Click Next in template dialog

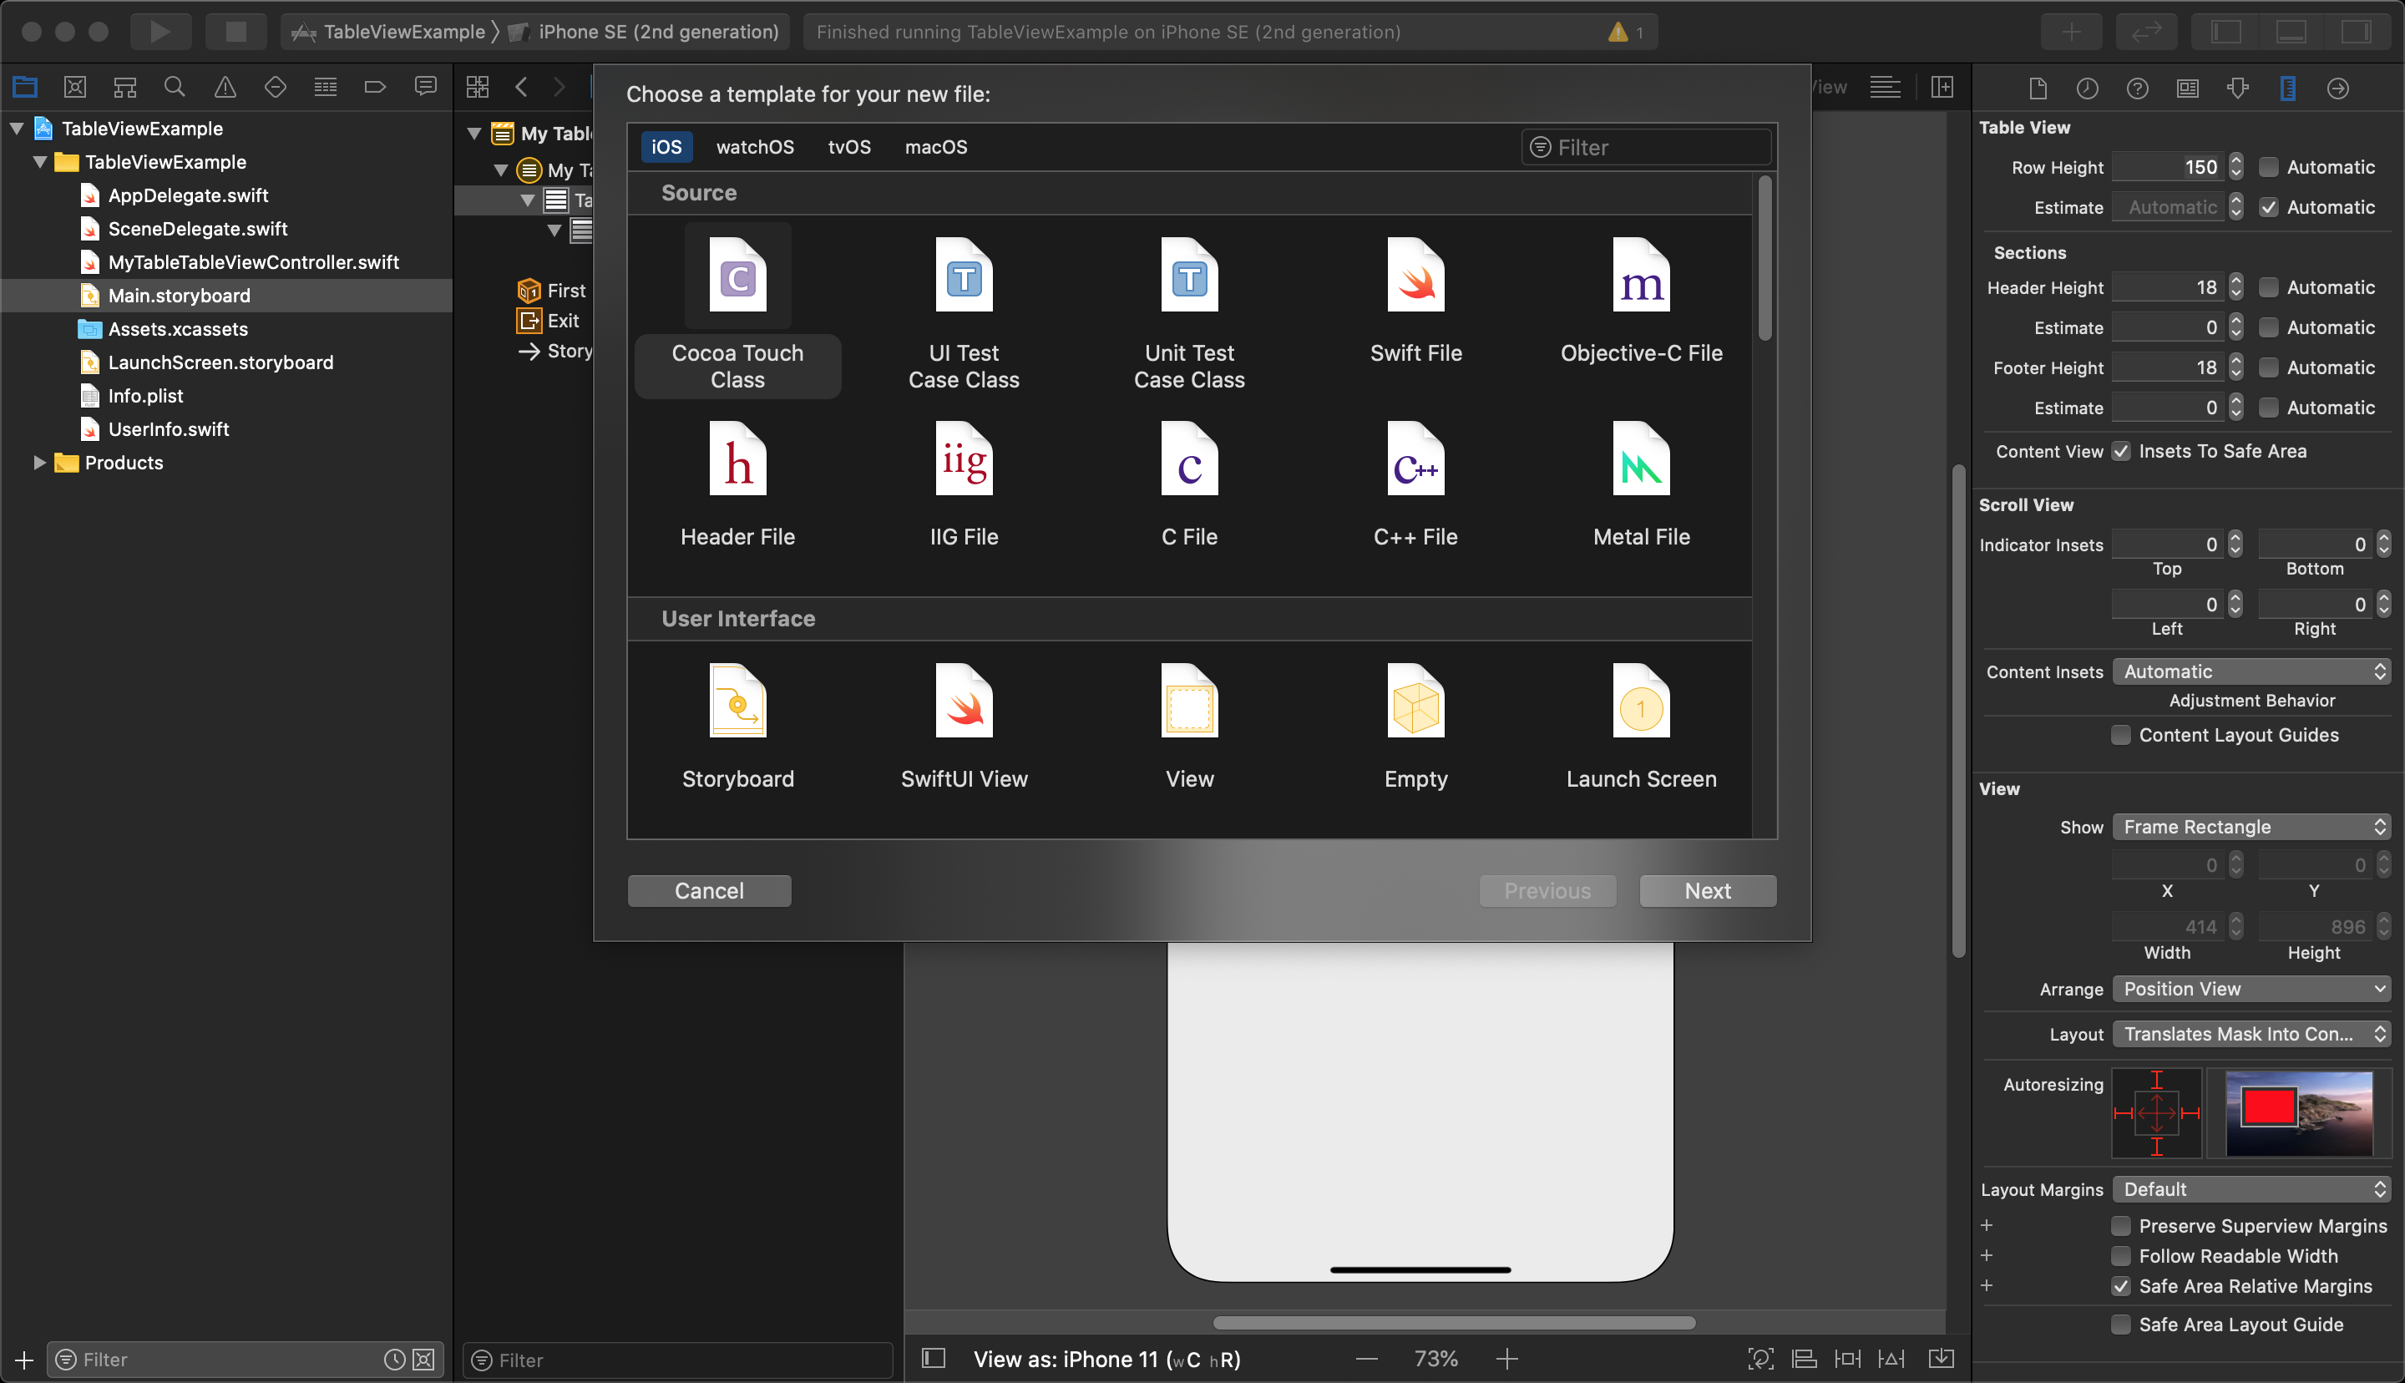coord(1707,891)
